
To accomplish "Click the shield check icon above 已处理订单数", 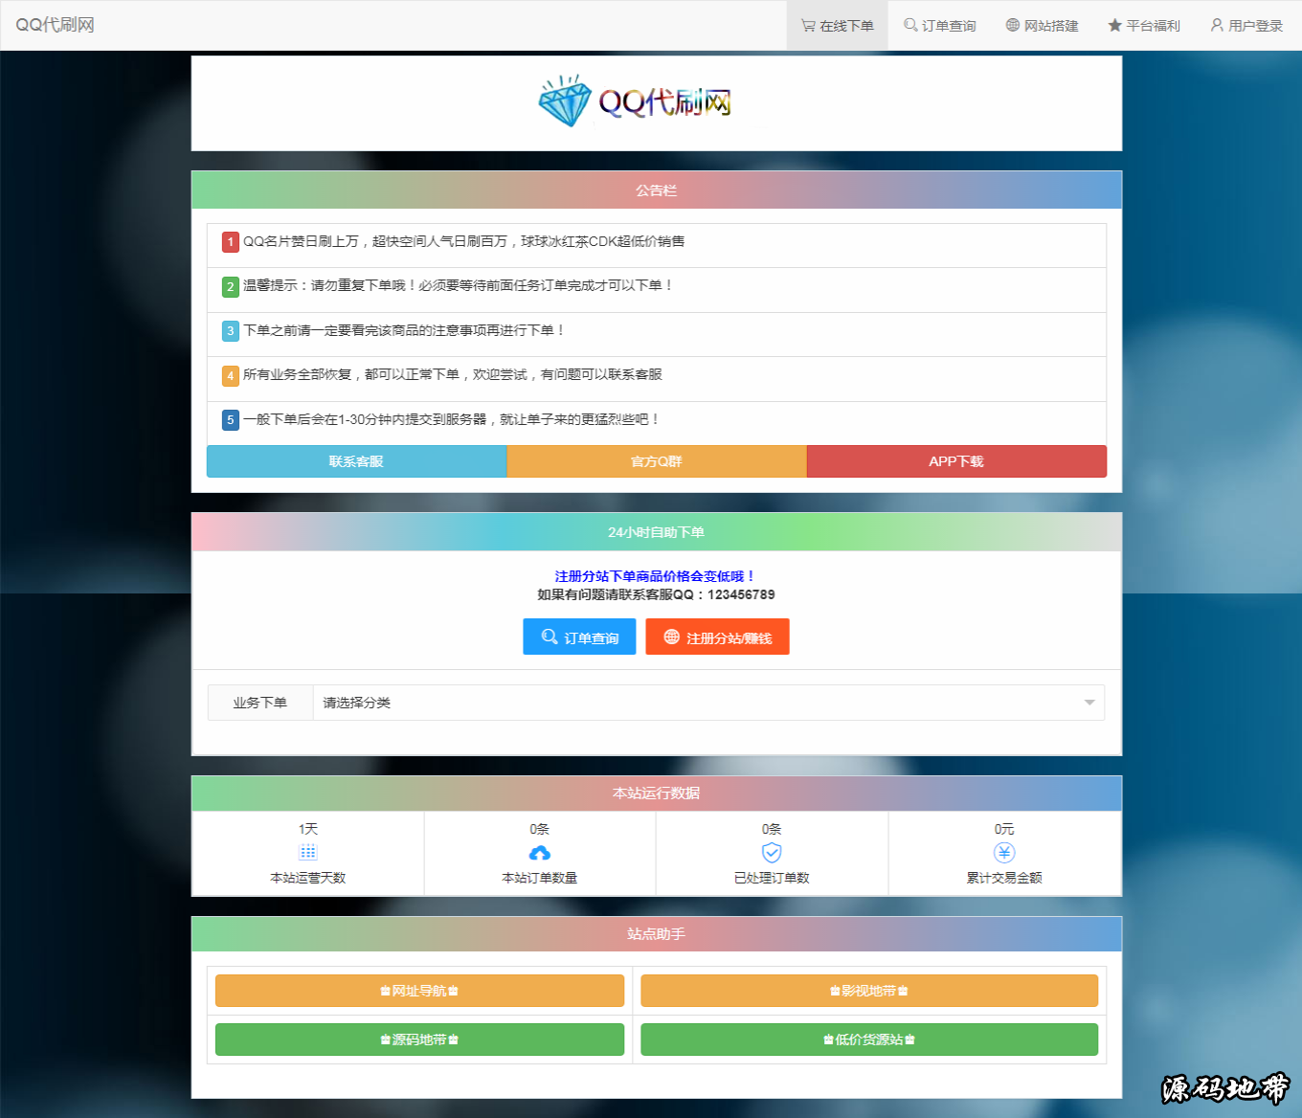I will click(x=772, y=852).
